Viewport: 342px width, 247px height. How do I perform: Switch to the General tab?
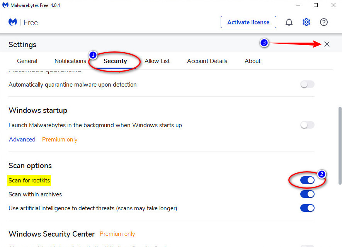27,61
